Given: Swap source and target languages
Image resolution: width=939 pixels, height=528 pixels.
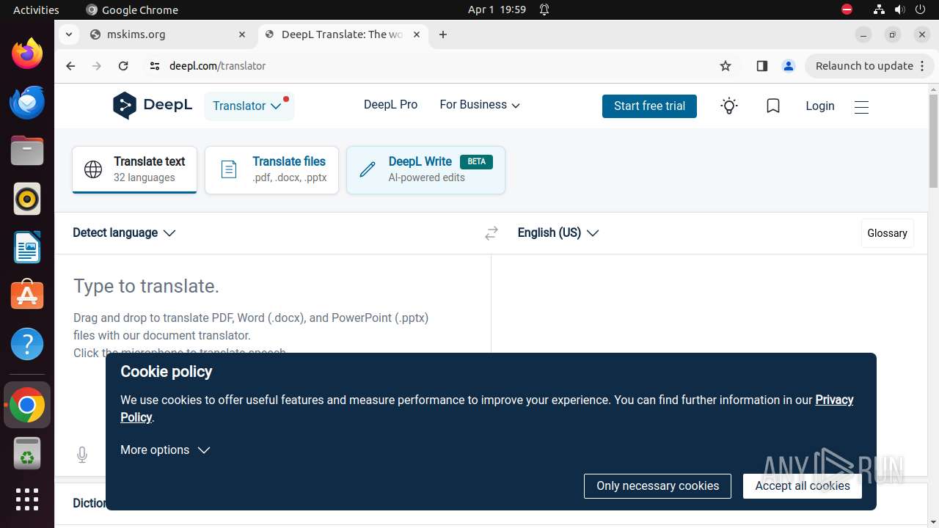Looking at the screenshot, I should tap(492, 233).
